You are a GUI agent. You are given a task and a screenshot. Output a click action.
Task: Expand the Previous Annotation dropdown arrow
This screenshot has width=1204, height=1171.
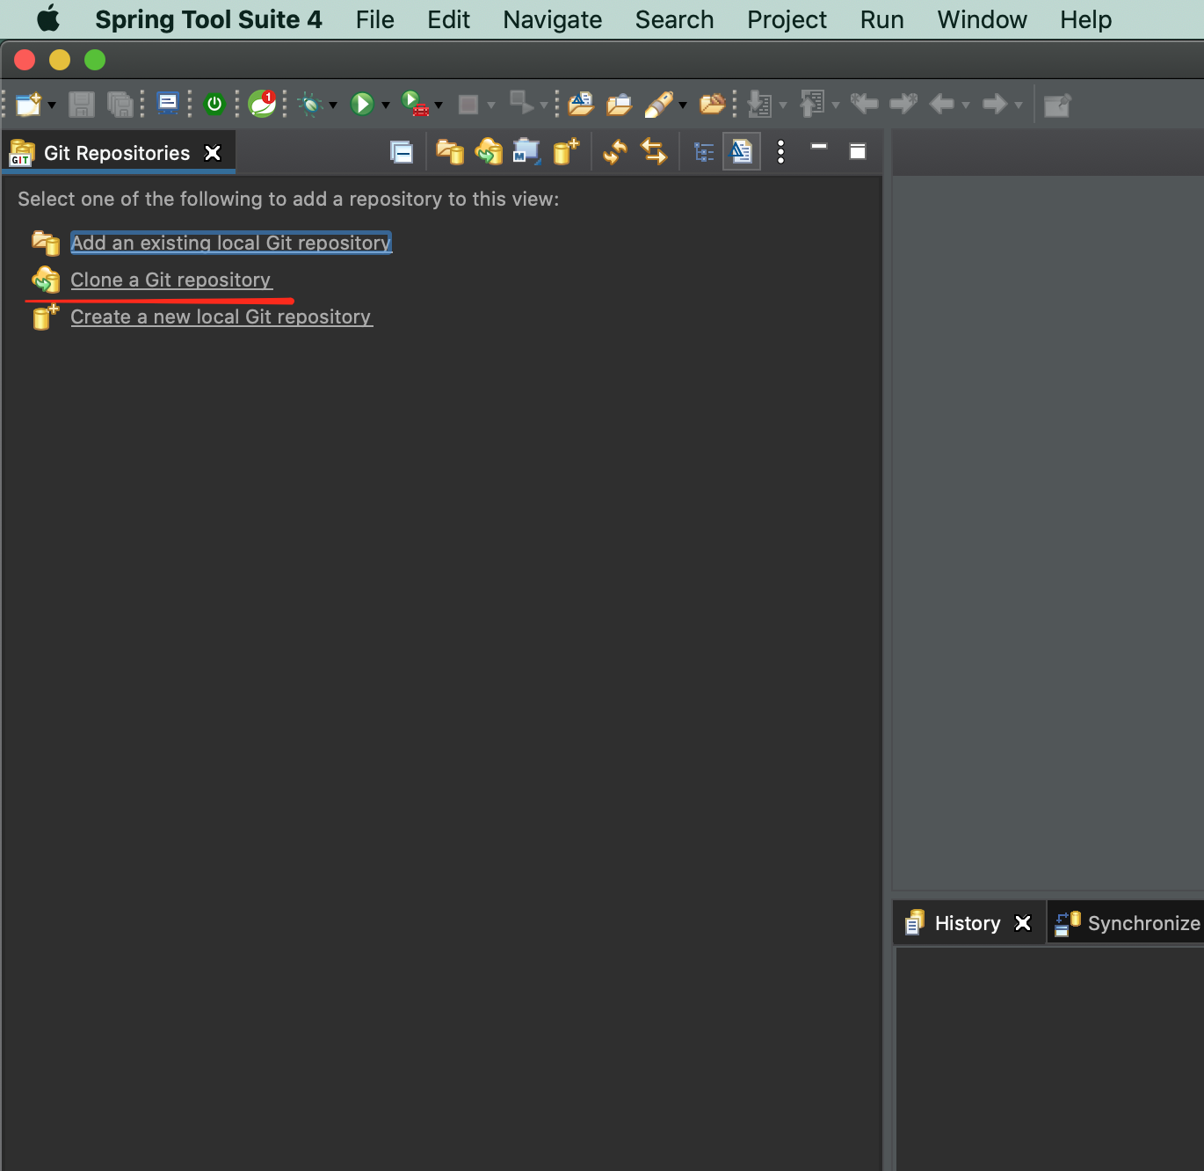(836, 105)
